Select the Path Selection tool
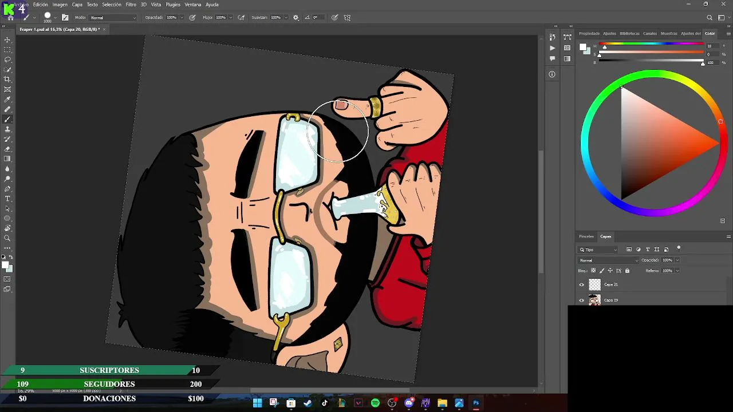Viewport: 733px width, 412px height. tap(7, 208)
